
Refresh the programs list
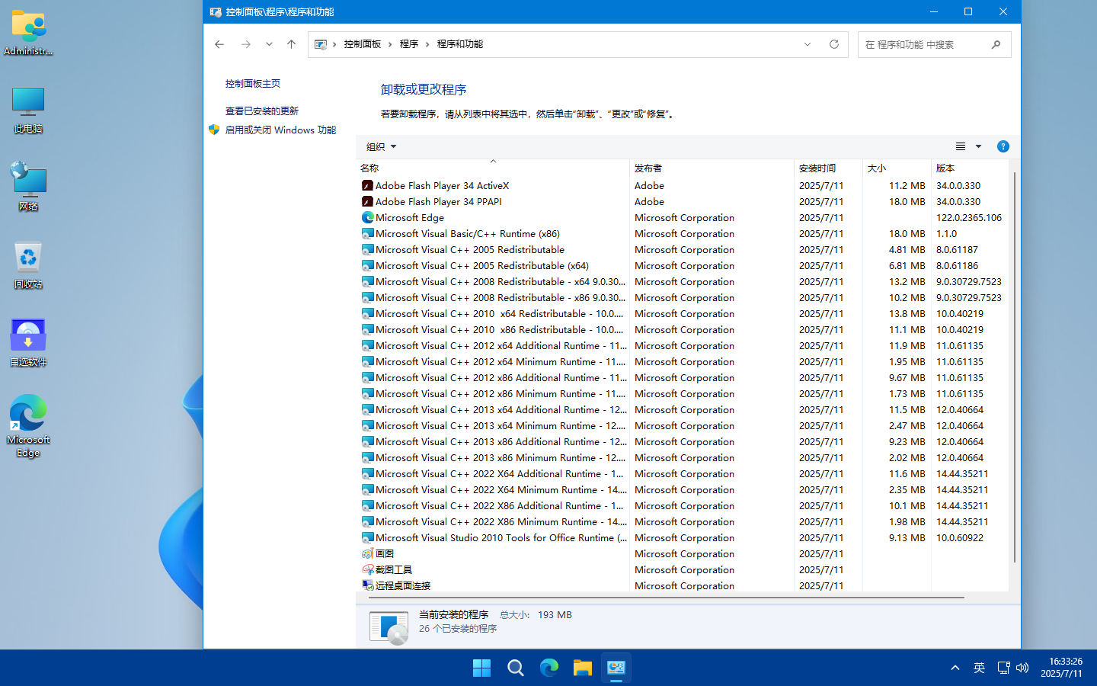click(834, 44)
